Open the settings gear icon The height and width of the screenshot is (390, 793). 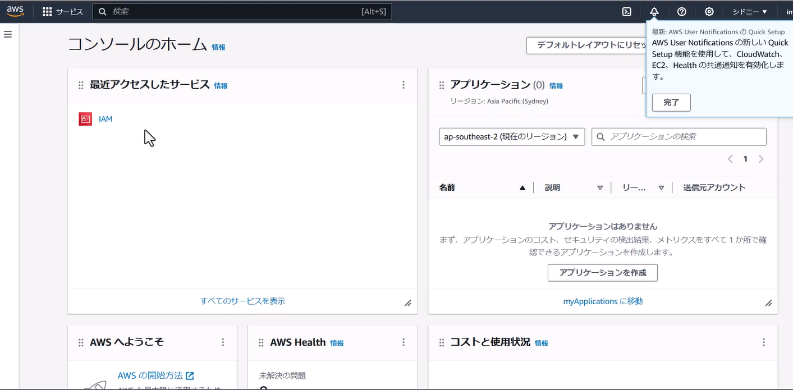709,12
